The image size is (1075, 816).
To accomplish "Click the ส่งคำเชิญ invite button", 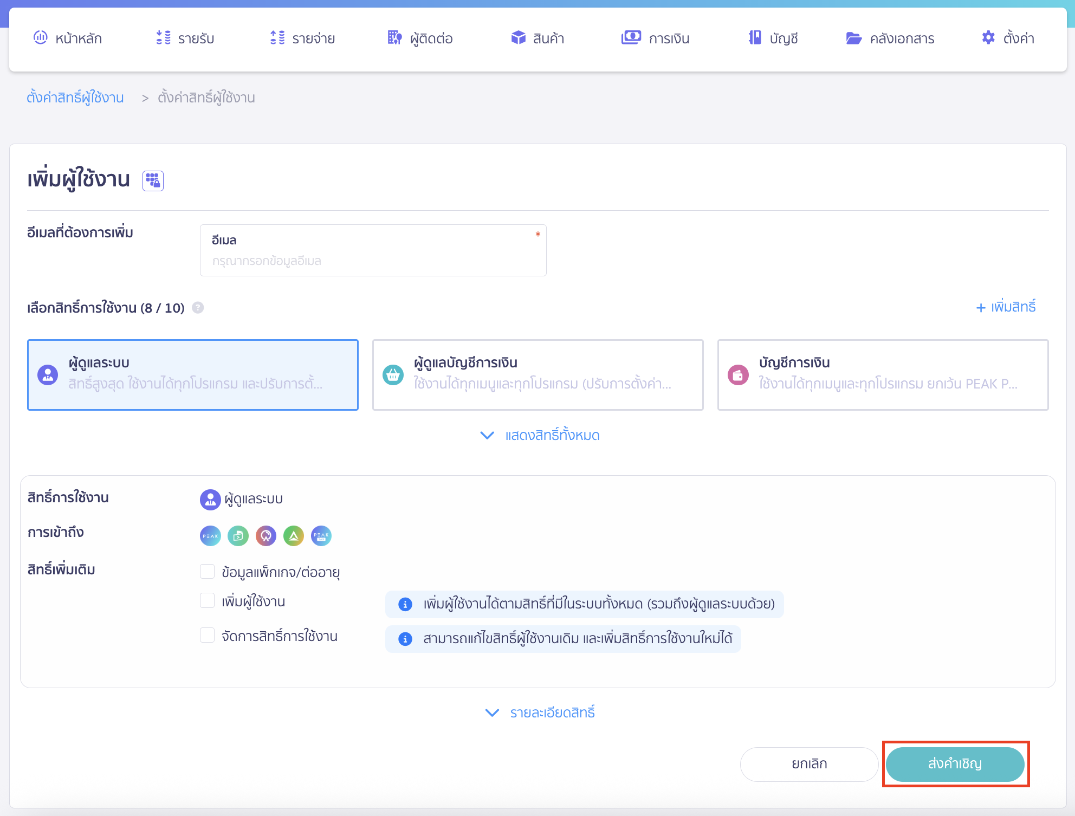I will (955, 764).
